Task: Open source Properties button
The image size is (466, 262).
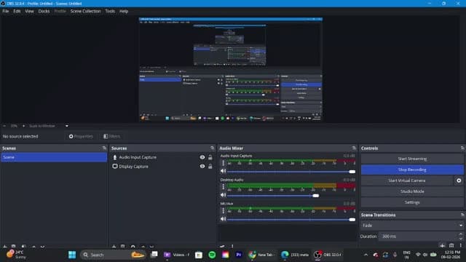Action: 81,136
